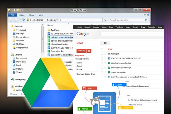Click the Back arrow in the Explorer window
This screenshot has width=171, height=114.
[x=11, y=20]
